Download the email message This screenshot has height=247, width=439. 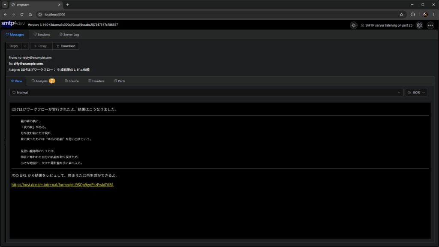pos(66,46)
